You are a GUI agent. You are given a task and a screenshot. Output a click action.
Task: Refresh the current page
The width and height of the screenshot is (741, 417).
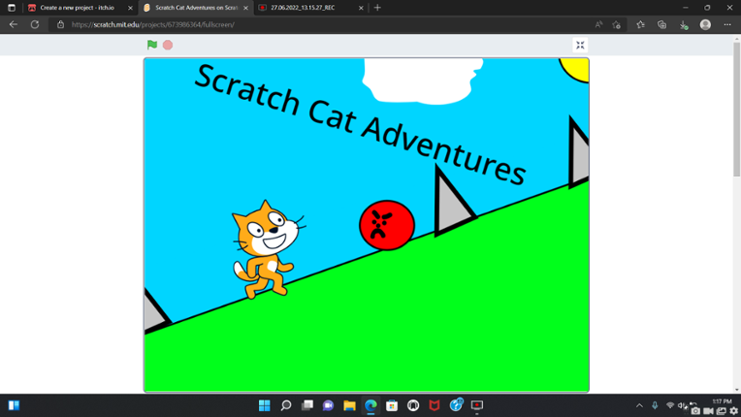35,24
